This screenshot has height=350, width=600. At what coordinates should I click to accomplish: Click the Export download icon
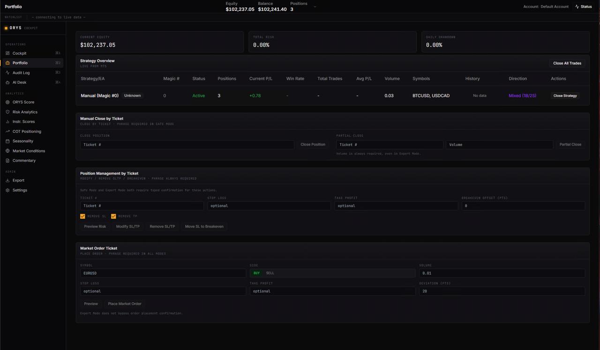[x=7, y=180]
